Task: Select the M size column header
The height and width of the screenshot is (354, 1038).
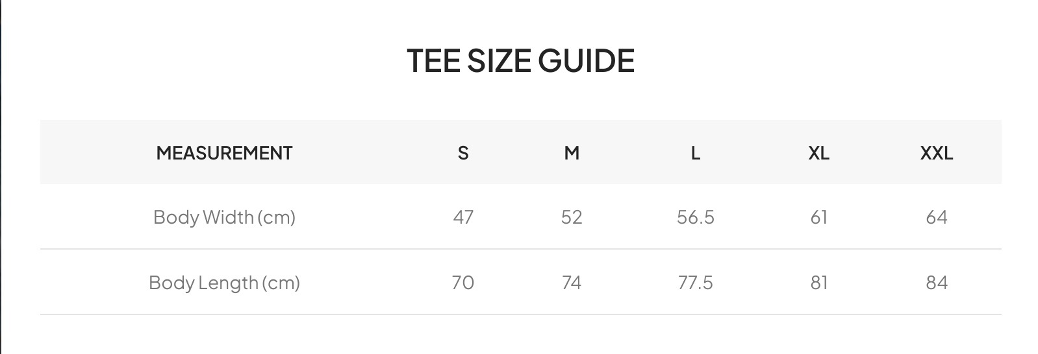Action: pos(572,153)
